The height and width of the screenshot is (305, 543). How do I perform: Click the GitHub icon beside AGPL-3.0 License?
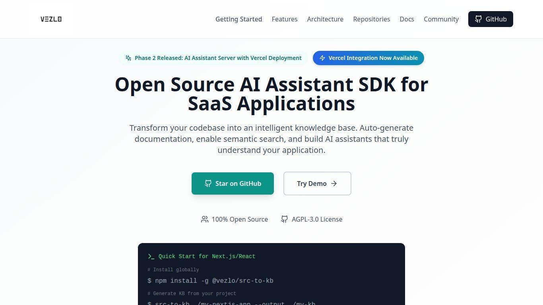pyautogui.click(x=285, y=219)
